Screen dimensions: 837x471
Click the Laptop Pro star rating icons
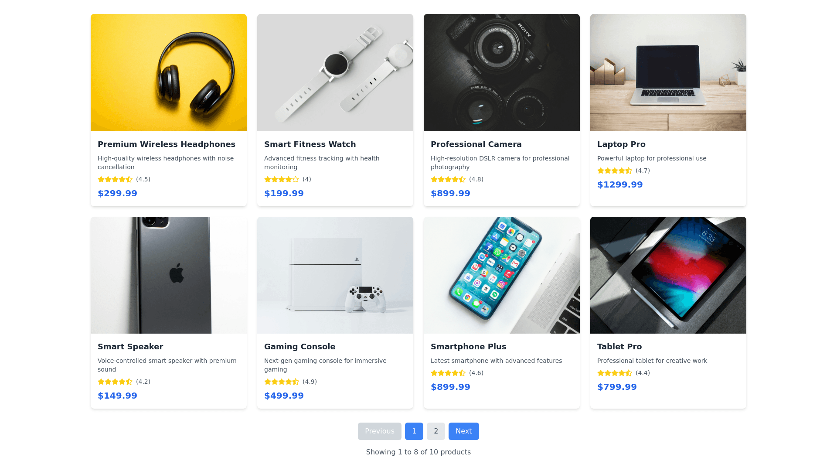pyautogui.click(x=615, y=171)
